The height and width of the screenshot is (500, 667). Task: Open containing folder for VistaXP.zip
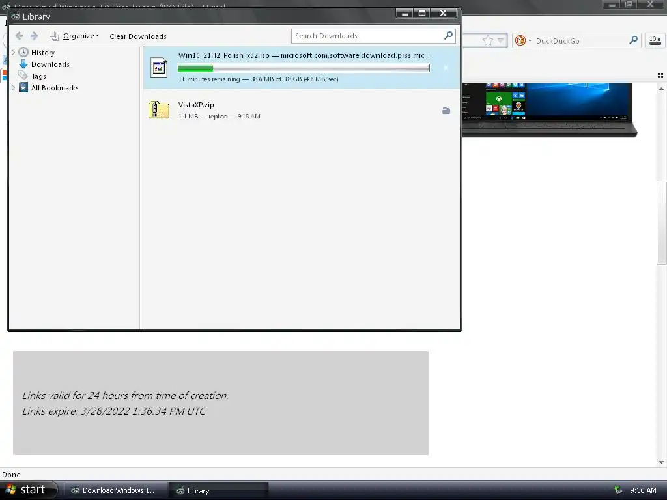tap(446, 111)
